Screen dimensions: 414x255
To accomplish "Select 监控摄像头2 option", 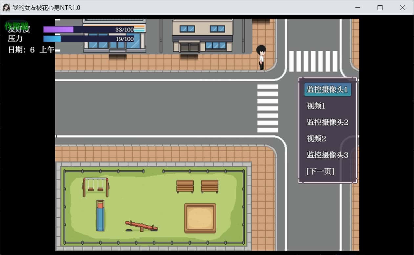I will (x=327, y=122).
